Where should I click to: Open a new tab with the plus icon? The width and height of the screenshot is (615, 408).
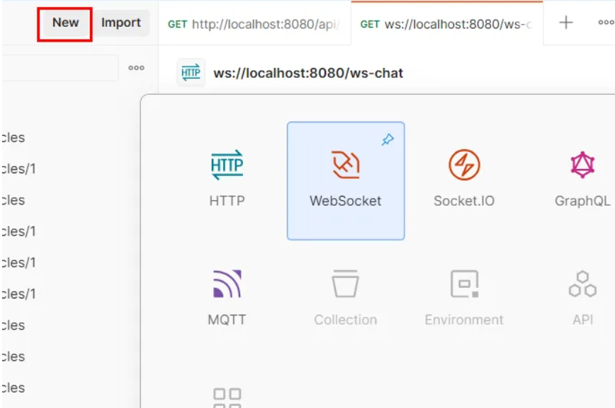pos(565,23)
